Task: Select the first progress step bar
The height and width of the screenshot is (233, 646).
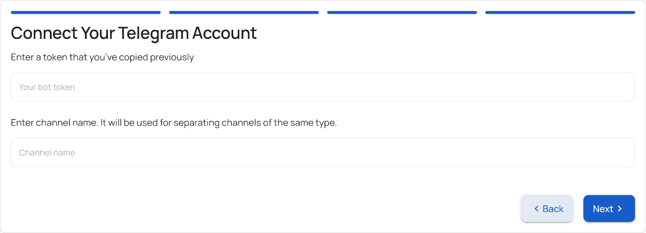Action: (x=86, y=12)
